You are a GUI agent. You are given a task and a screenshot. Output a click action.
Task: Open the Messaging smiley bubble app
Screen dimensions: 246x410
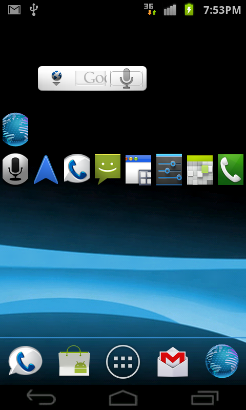click(108, 169)
